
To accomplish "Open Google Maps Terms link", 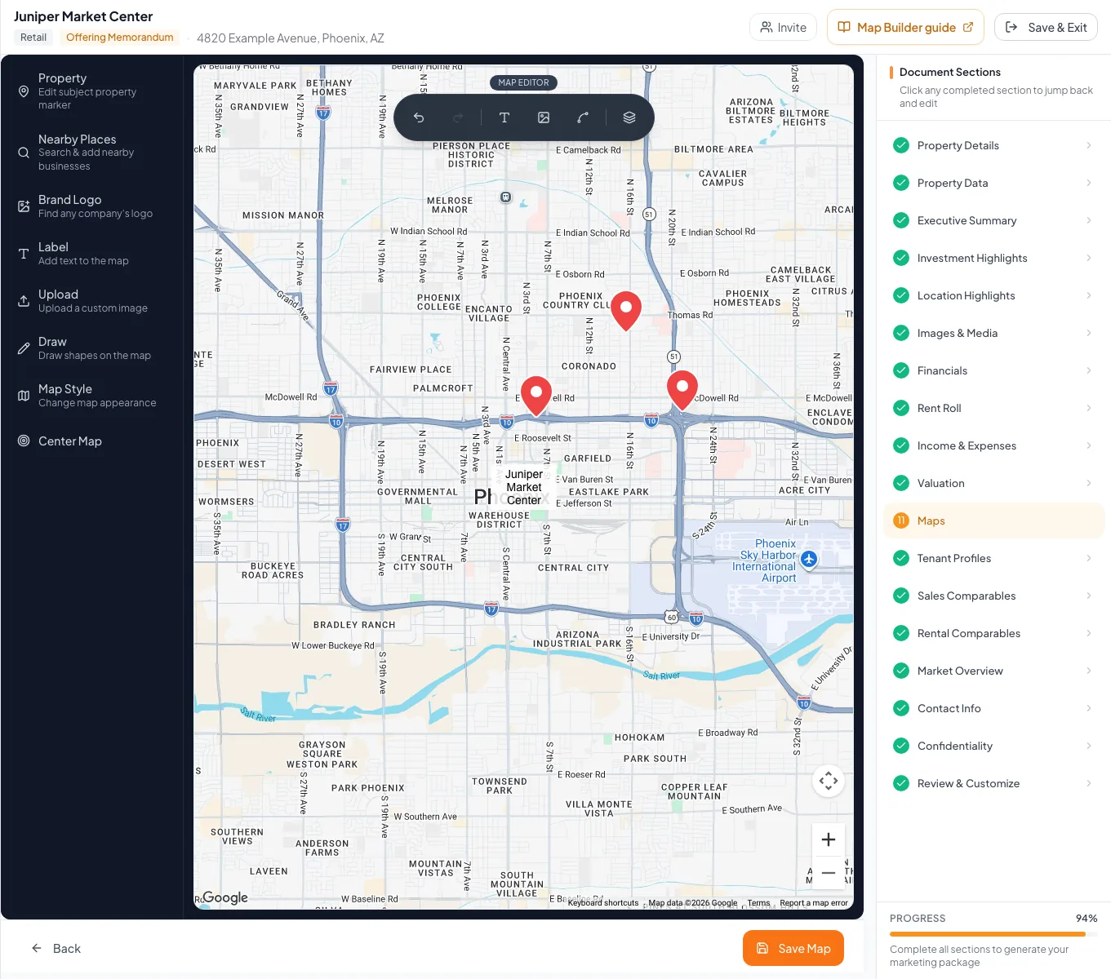I will (758, 903).
